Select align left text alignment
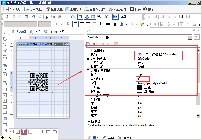This screenshot has height=140, width=202. tap(75, 24)
